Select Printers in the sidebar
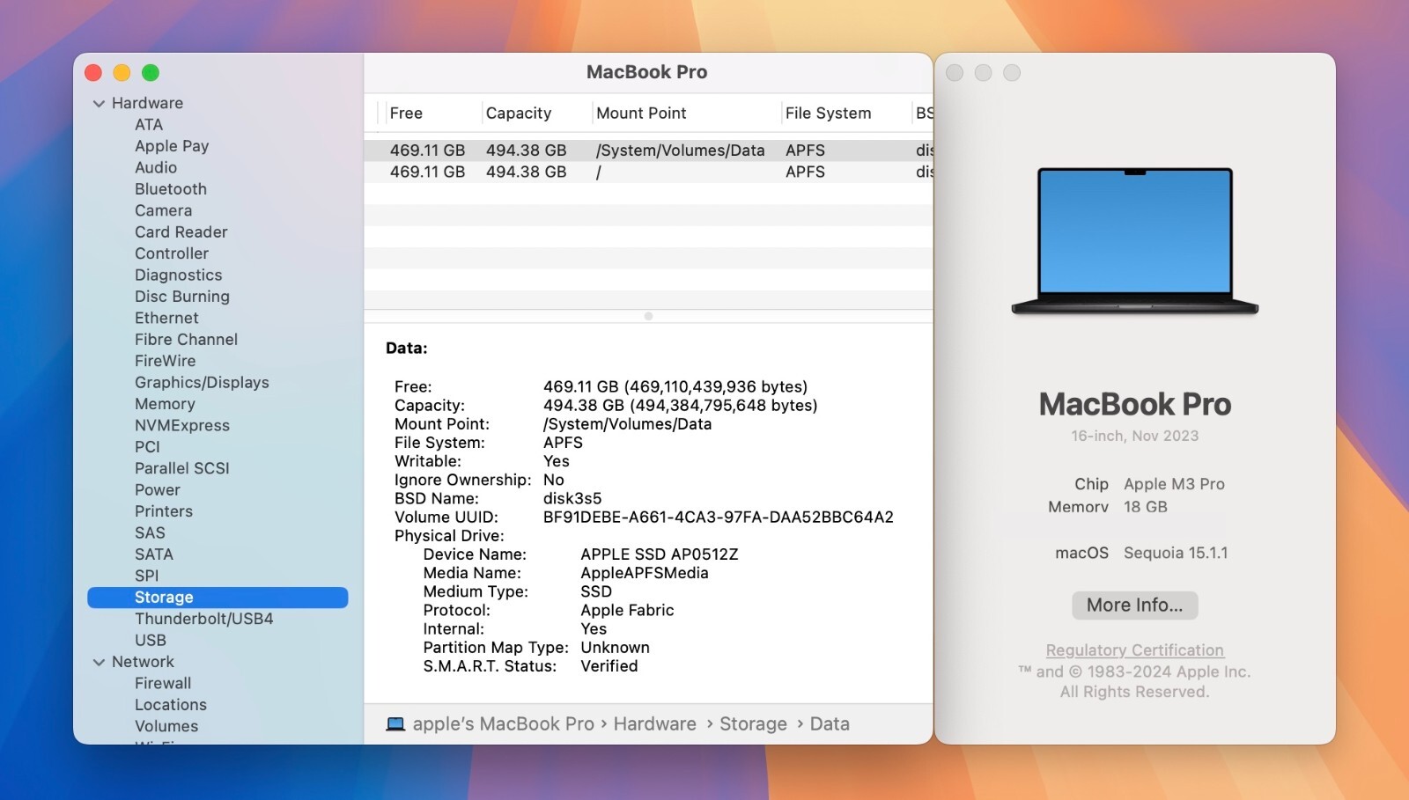1409x800 pixels. click(x=164, y=511)
